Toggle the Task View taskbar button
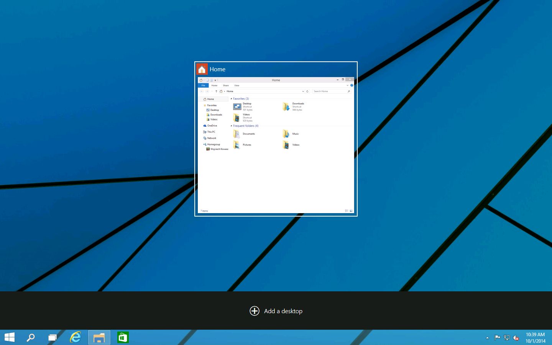This screenshot has height=345, width=552. (53, 337)
